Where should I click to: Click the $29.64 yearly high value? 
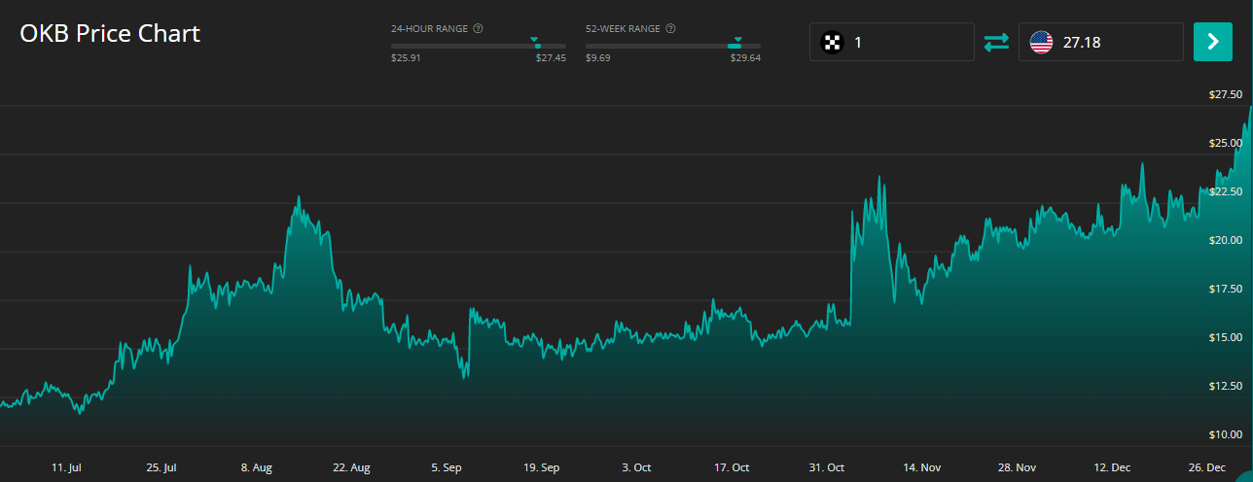click(x=745, y=58)
